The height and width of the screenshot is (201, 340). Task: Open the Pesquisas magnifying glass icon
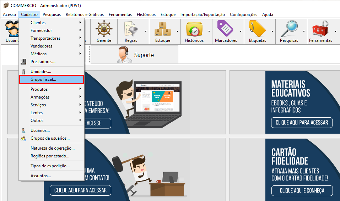coord(288,29)
